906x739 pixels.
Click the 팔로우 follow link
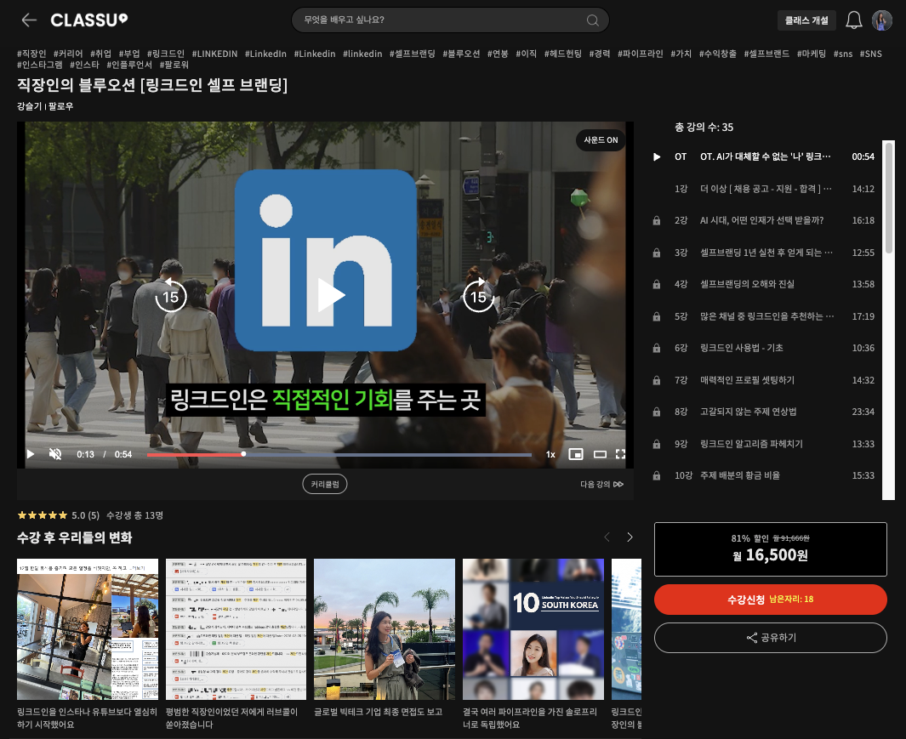(60, 106)
